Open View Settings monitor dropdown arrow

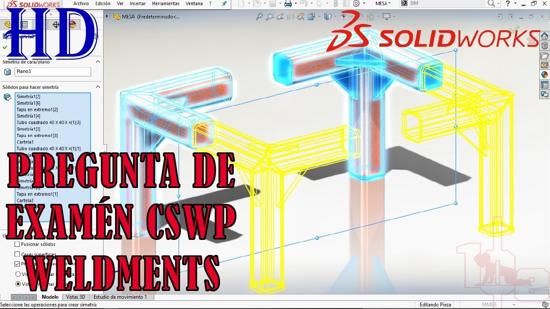click(393, 17)
